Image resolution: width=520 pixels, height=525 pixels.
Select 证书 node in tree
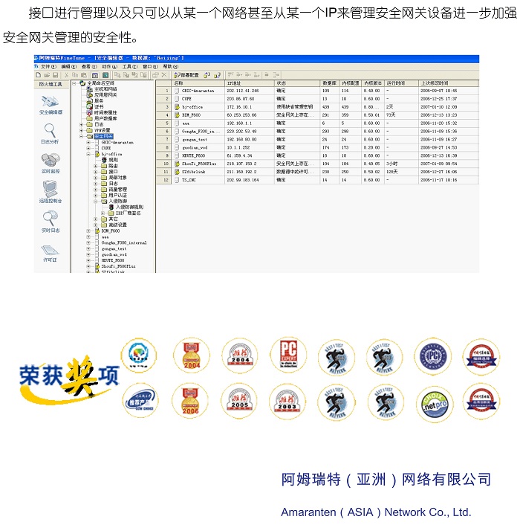click(x=95, y=107)
